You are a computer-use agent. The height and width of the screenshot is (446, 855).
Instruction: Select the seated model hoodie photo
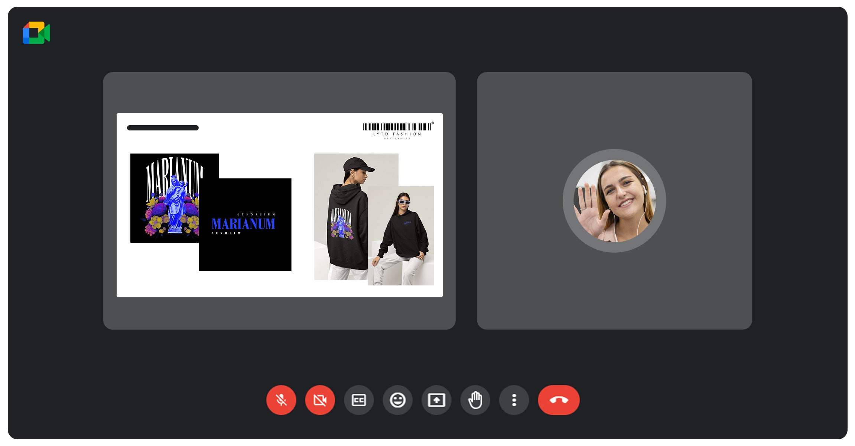(x=403, y=238)
